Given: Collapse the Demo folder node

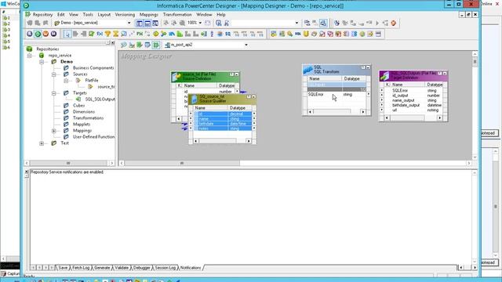Looking at the screenshot, I should (42, 62).
